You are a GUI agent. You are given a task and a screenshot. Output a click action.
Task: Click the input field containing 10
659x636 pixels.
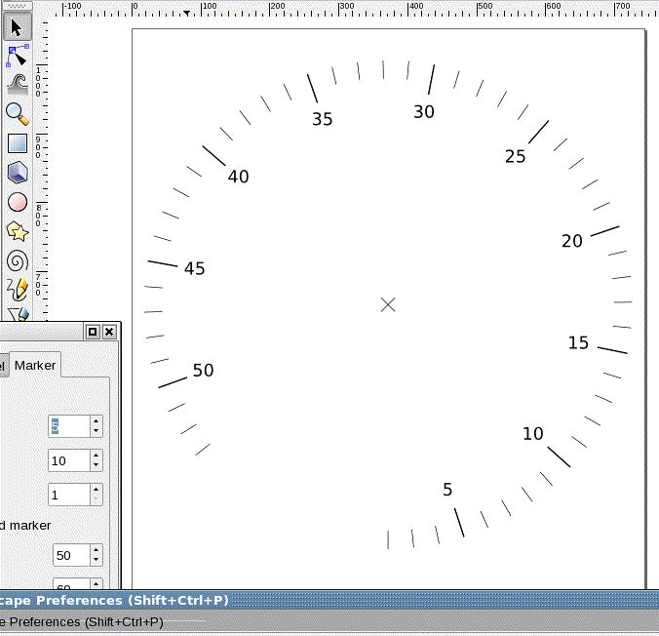69,460
